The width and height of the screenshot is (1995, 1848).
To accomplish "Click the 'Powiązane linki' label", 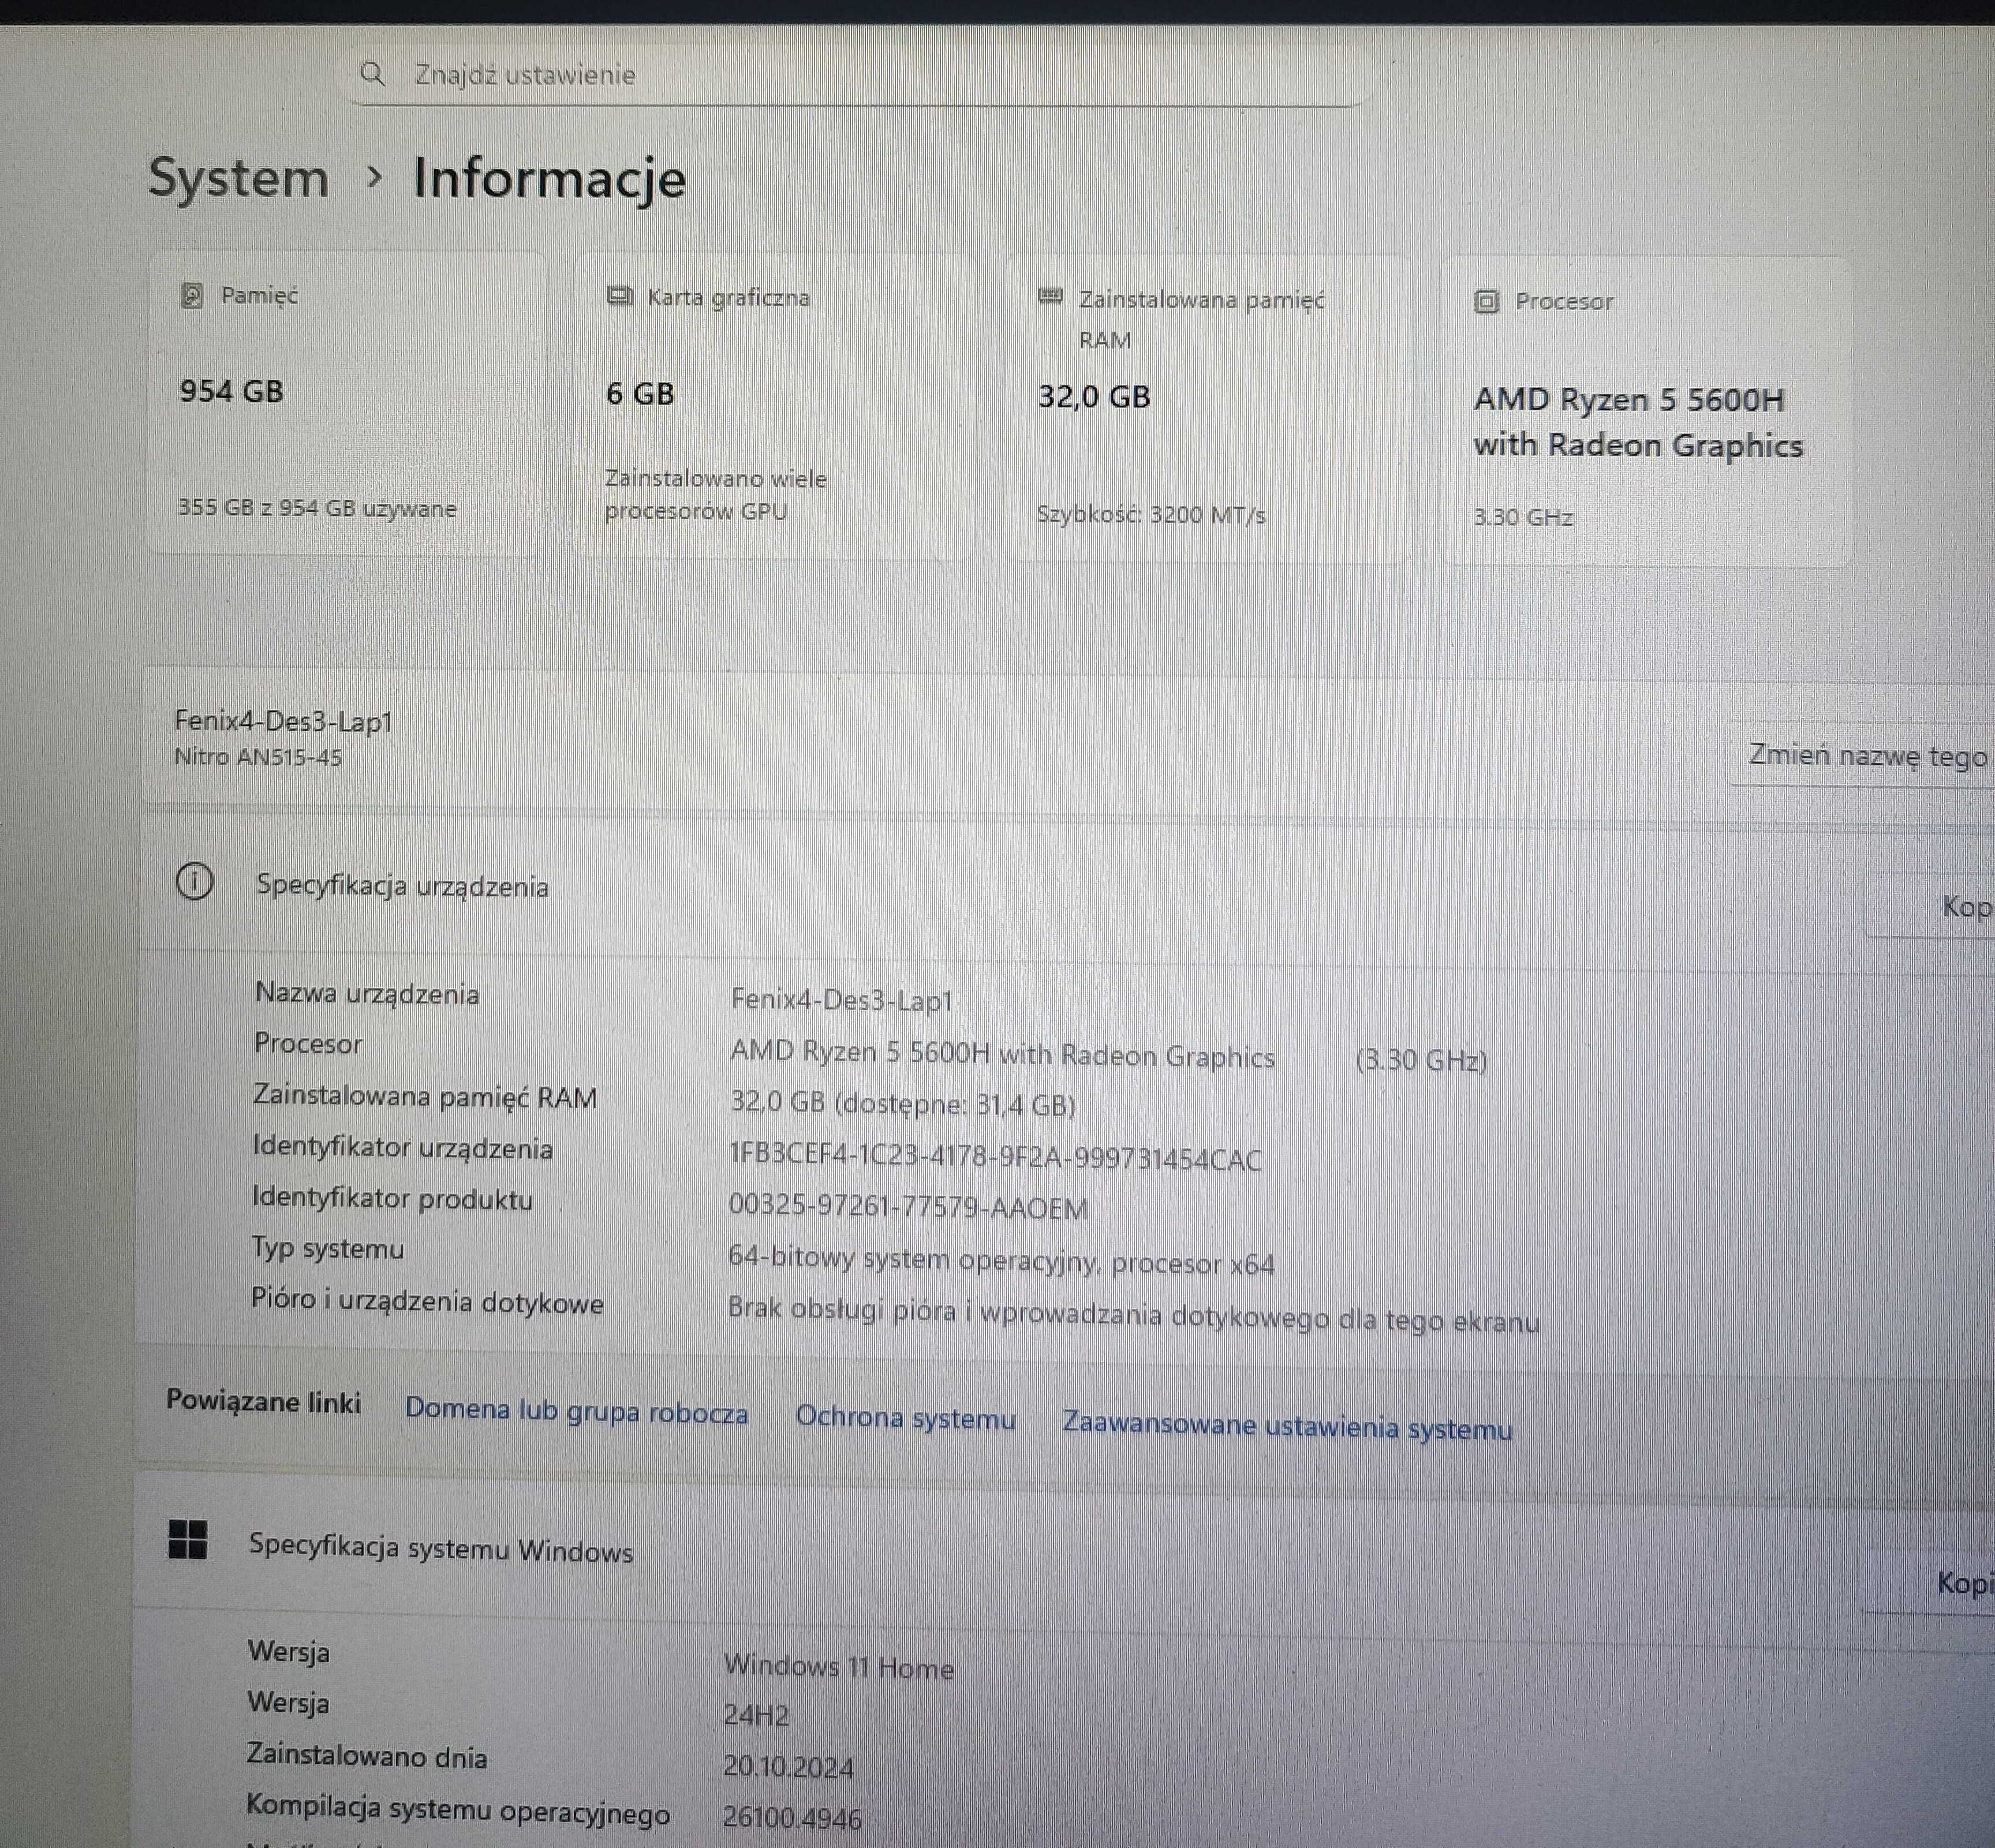I will pos(263,1401).
